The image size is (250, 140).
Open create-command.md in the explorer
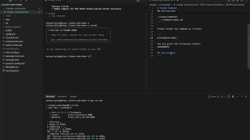pyautogui.click(x=18, y=12)
